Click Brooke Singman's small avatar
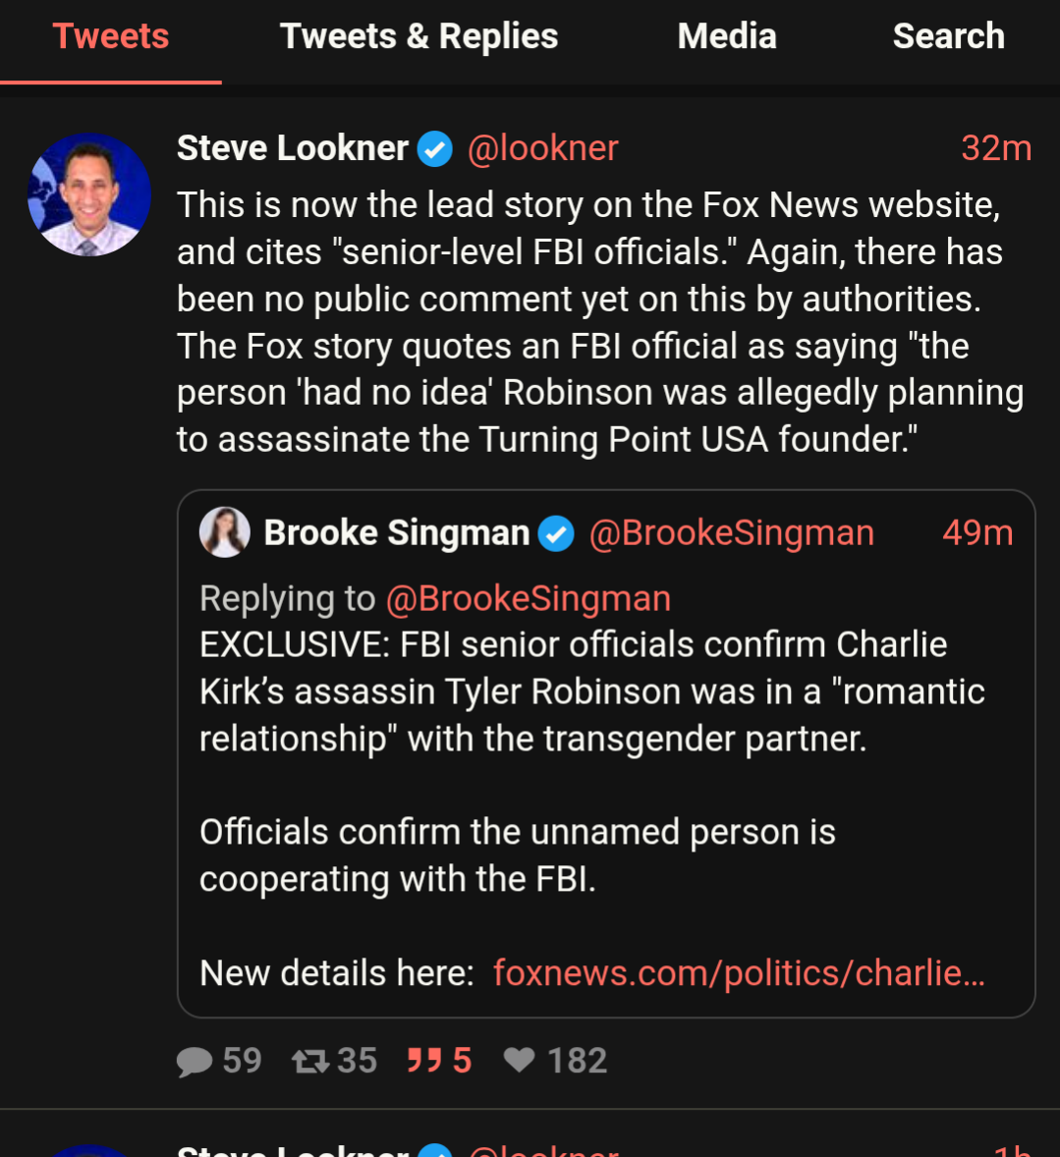The width and height of the screenshot is (1060, 1157). click(x=225, y=532)
